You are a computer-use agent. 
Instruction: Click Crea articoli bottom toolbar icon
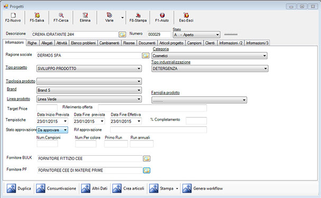[117, 188]
